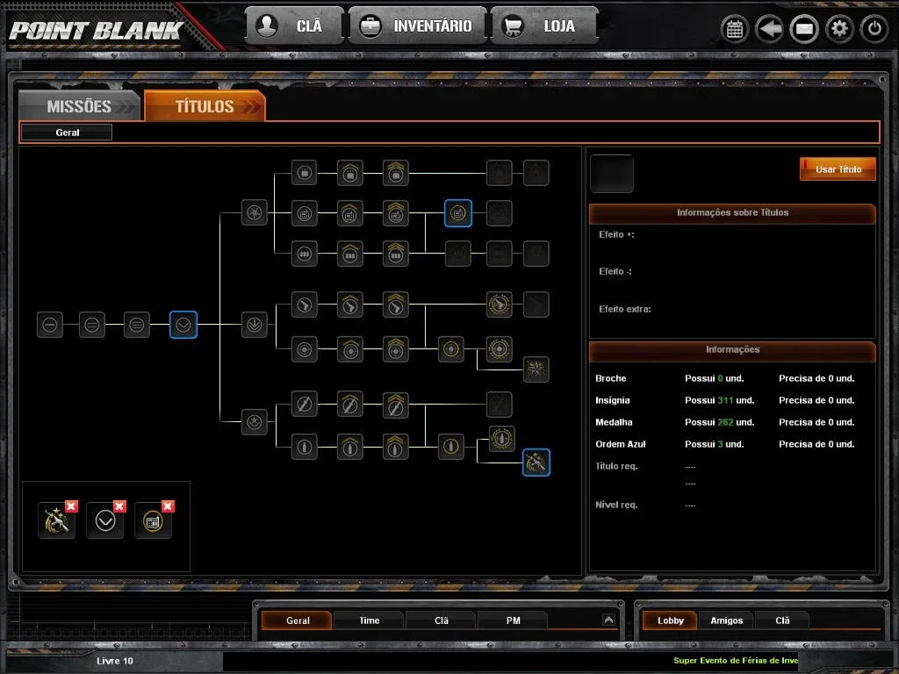Select the gold-wreath crosshair title

pos(500,349)
